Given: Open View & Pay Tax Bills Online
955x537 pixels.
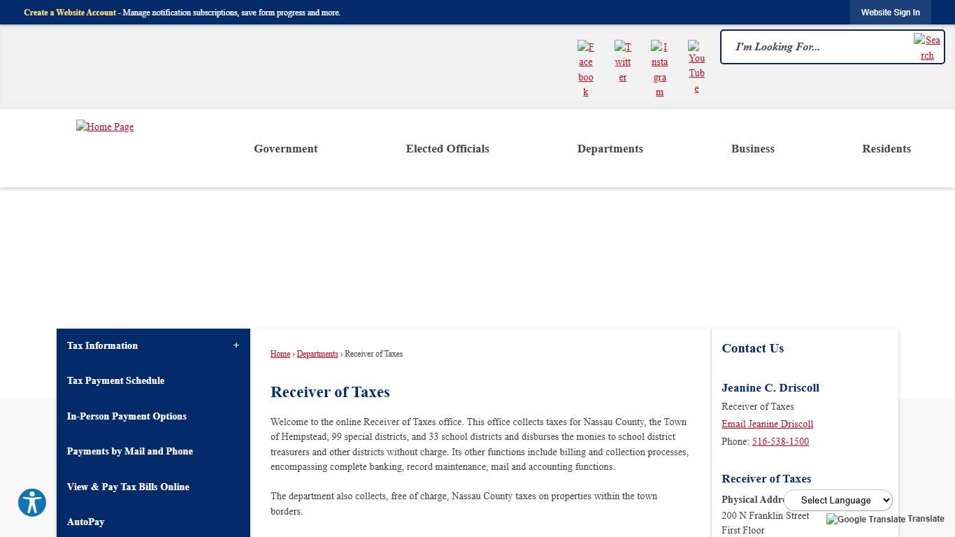Looking at the screenshot, I should [x=128, y=487].
